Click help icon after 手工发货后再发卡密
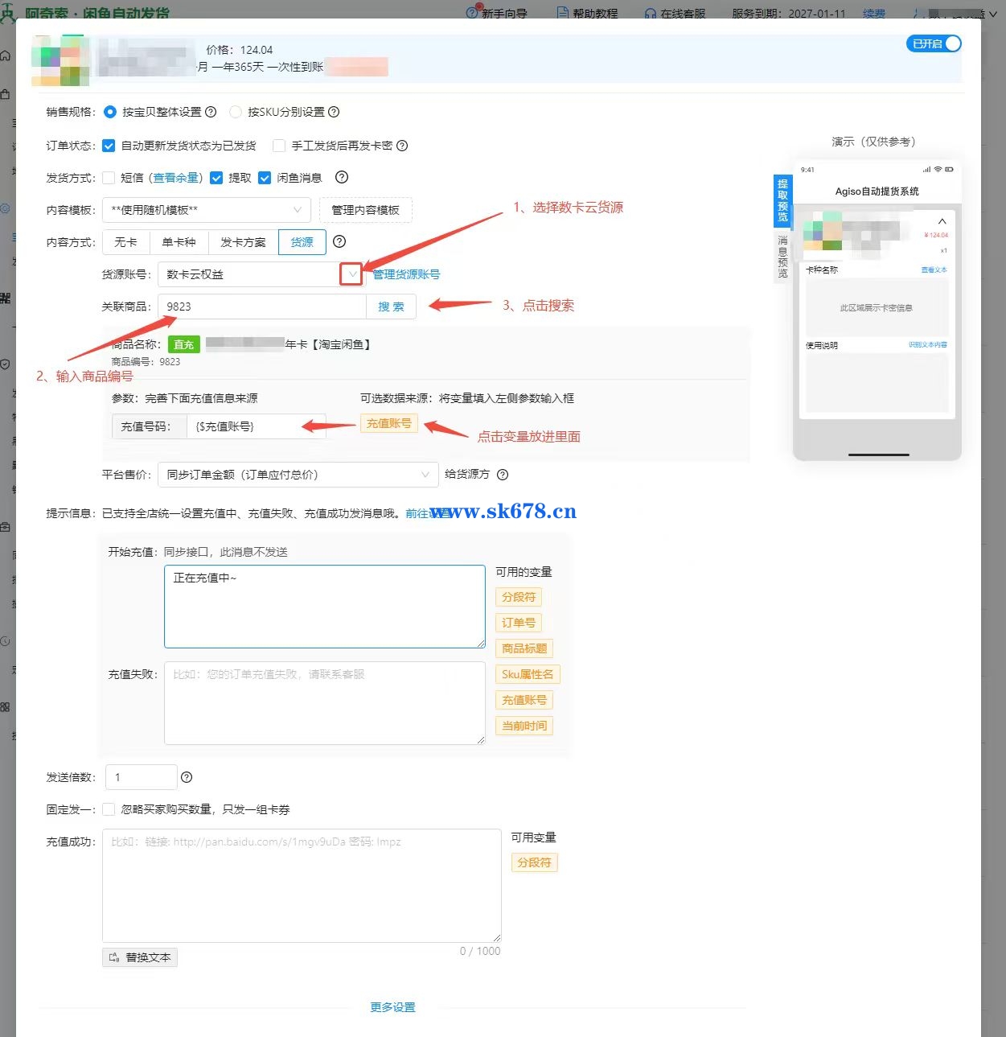 pyautogui.click(x=402, y=146)
